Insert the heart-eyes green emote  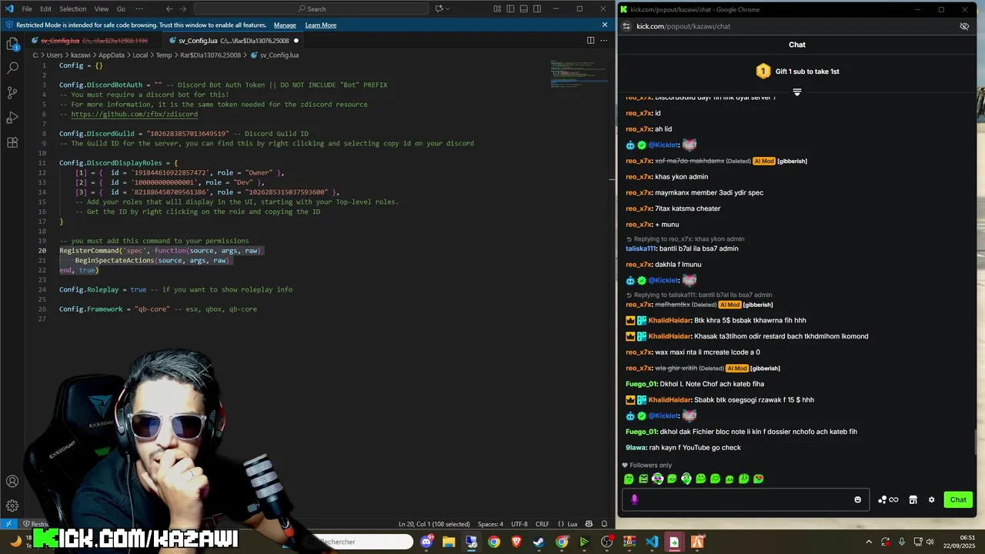pyautogui.click(x=758, y=479)
